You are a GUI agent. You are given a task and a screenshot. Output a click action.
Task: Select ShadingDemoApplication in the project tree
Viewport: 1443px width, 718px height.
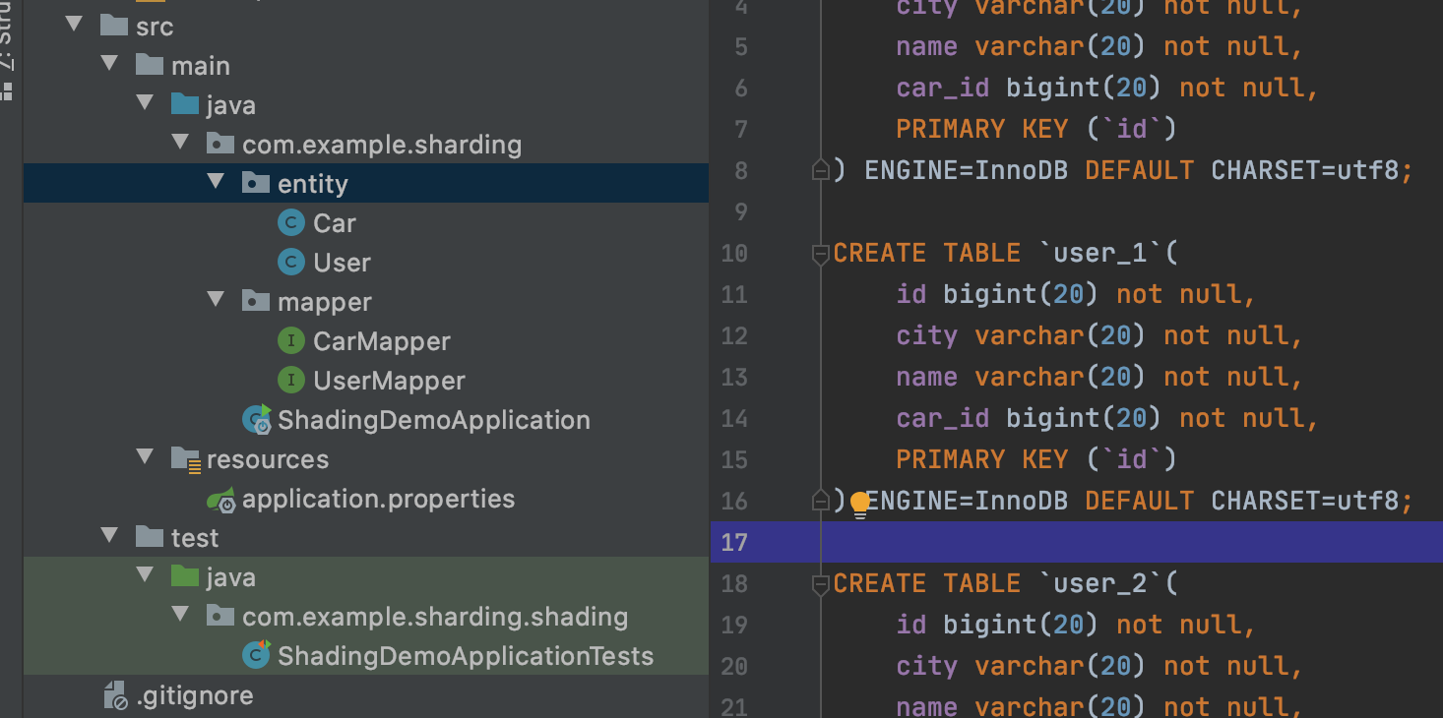(434, 420)
